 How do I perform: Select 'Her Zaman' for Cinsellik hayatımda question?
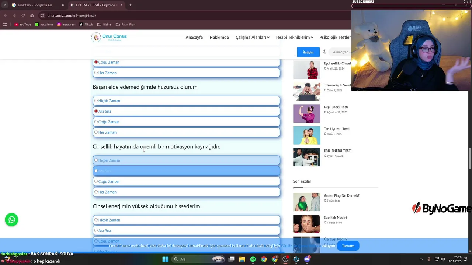pos(186,192)
